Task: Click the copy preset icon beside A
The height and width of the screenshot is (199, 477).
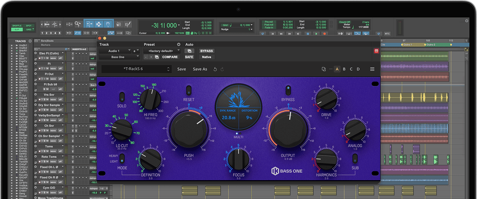Action: (324, 69)
